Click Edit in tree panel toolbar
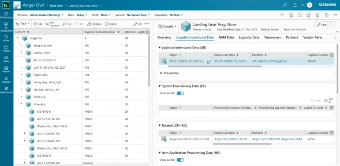 click(x=138, y=24)
